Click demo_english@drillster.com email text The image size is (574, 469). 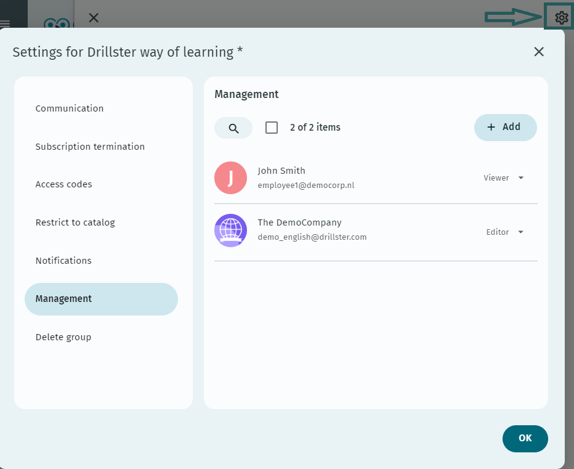tap(312, 237)
